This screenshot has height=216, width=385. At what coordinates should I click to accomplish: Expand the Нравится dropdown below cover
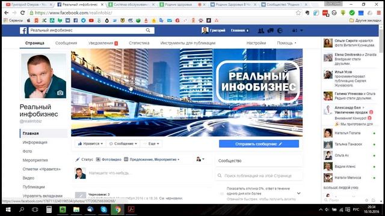tap(90, 144)
